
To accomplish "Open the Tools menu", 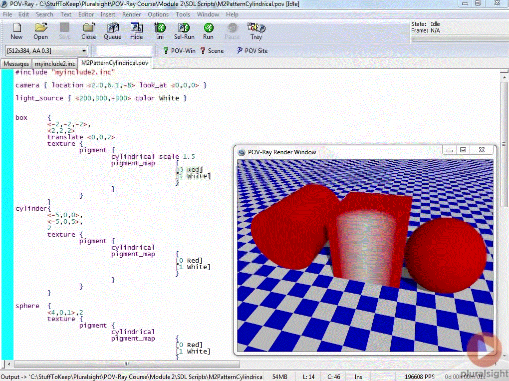I will pyautogui.click(x=183, y=14).
